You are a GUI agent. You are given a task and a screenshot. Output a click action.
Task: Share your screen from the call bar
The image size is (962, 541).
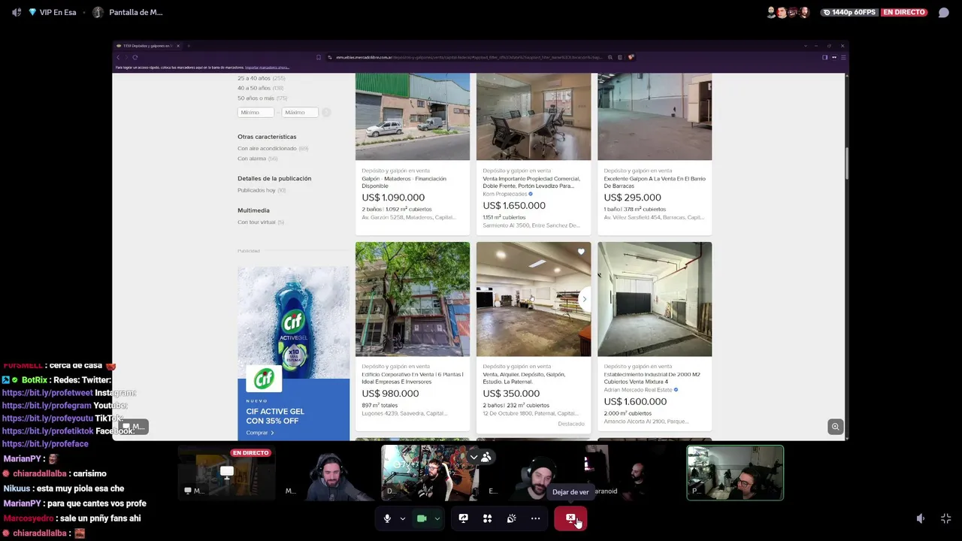(x=463, y=518)
